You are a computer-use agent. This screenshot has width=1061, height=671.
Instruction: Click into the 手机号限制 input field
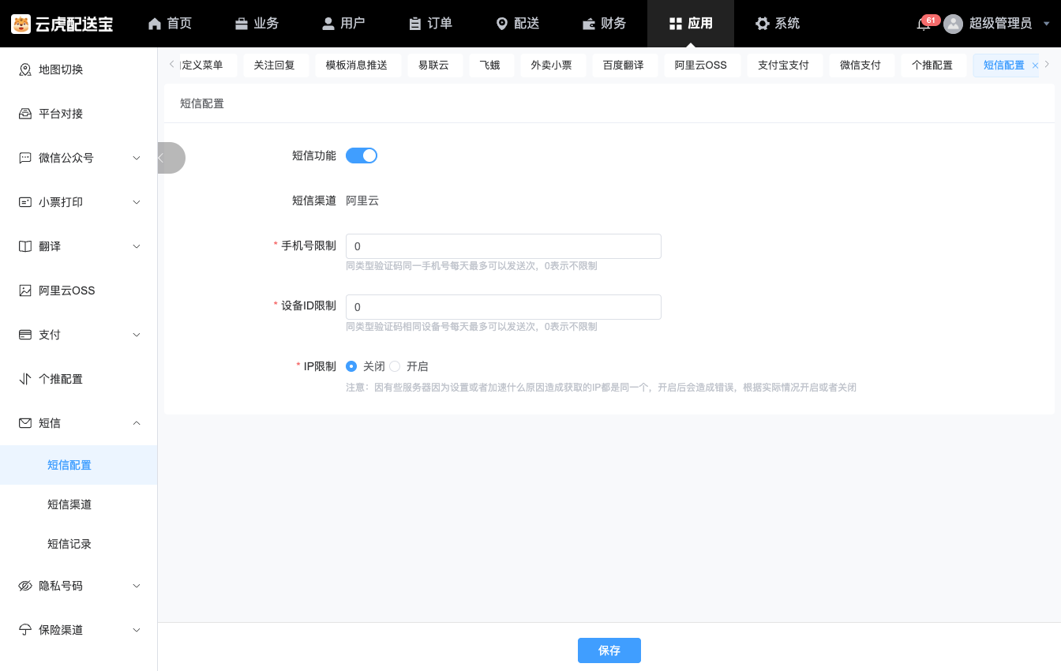pyautogui.click(x=504, y=246)
